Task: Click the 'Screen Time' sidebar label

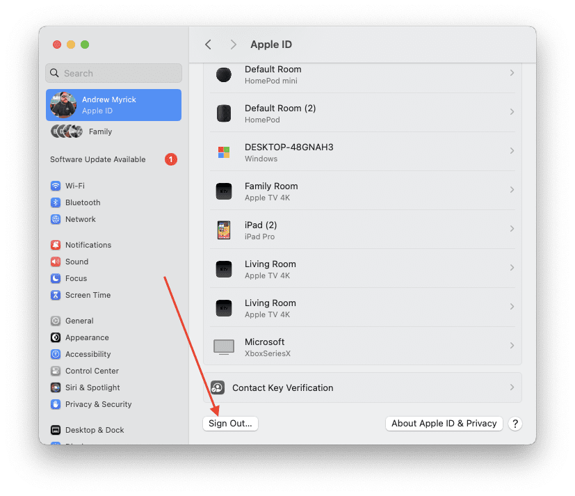Action: 88,295
